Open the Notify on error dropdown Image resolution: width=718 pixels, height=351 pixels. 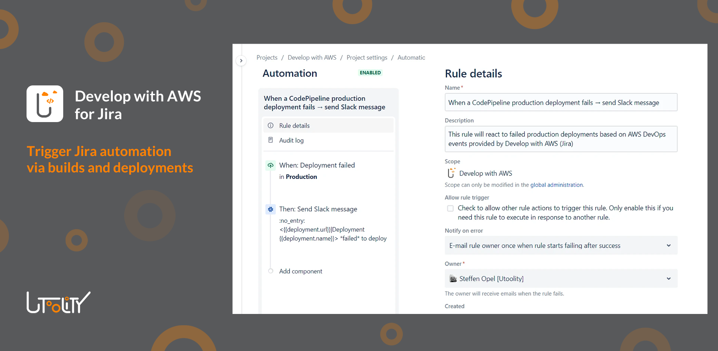669,245
